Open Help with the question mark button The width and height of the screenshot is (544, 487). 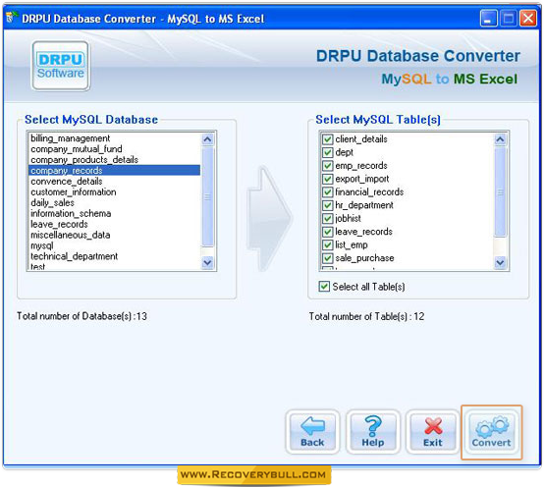click(x=372, y=432)
